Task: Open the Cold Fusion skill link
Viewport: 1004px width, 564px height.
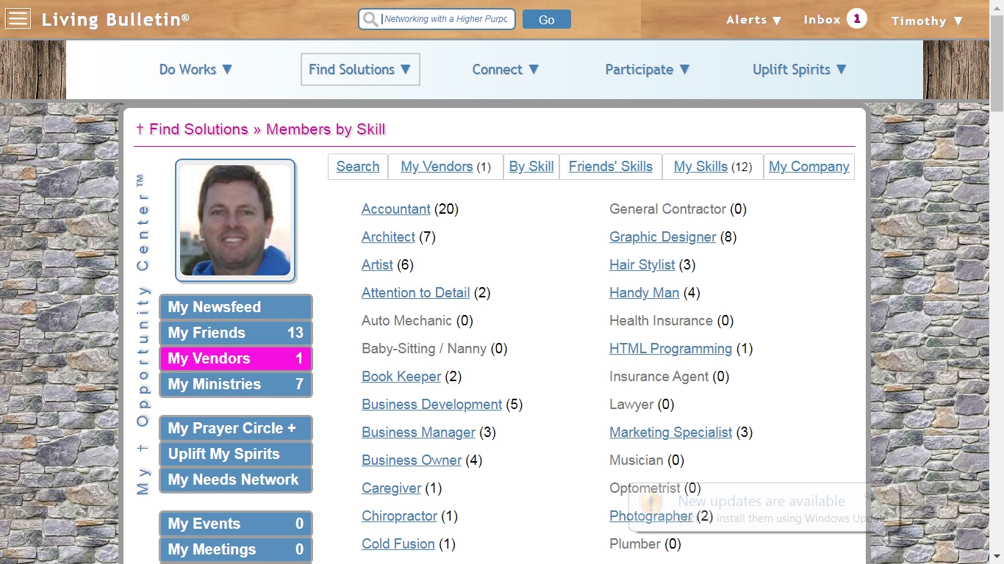Action: coord(398,544)
